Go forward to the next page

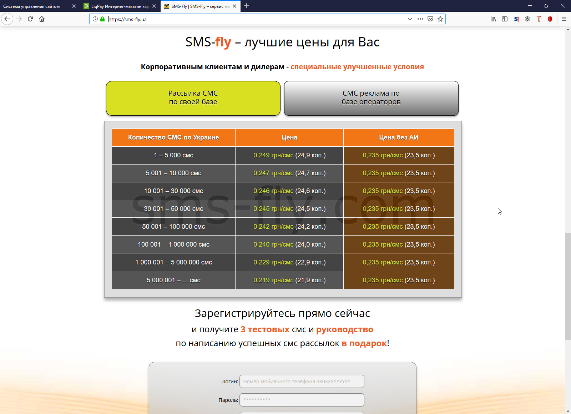point(19,19)
